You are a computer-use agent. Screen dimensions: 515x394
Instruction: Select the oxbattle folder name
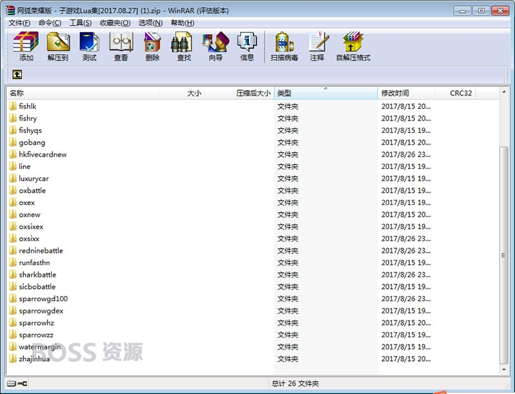[x=32, y=190]
